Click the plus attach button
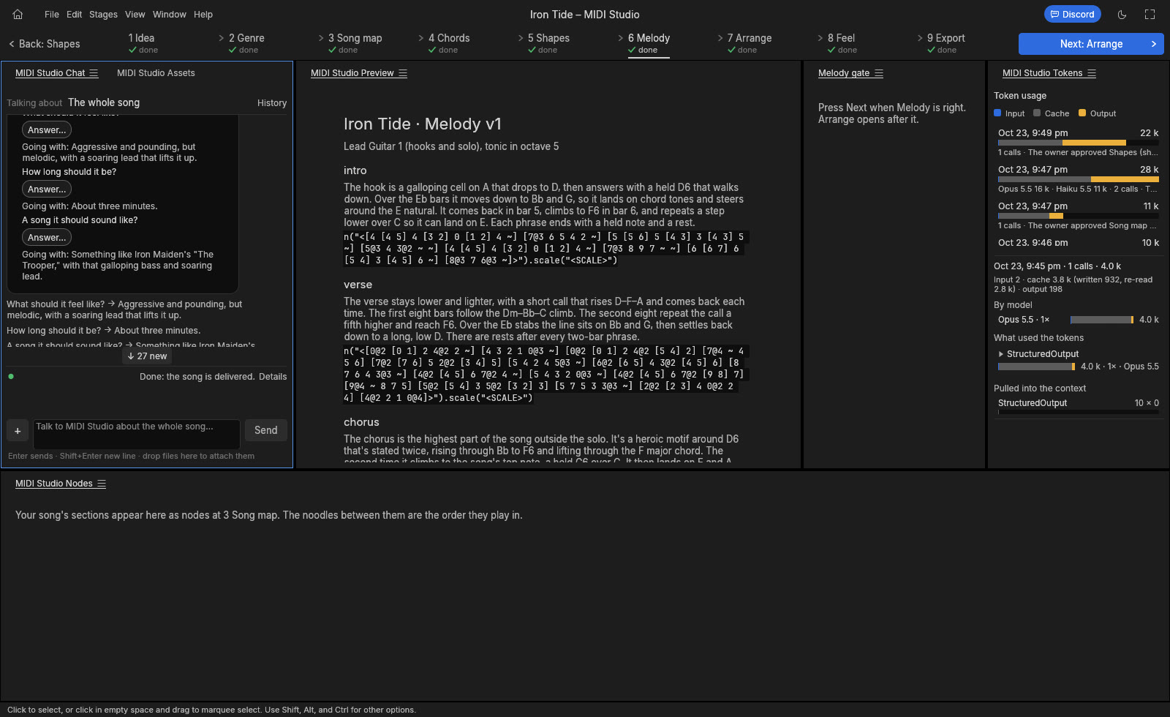Screen dimensions: 1170x717 (x=18, y=431)
